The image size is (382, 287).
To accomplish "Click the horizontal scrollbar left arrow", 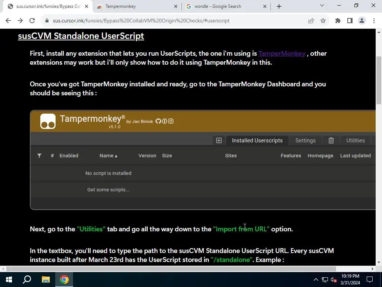I will pos(3,269).
